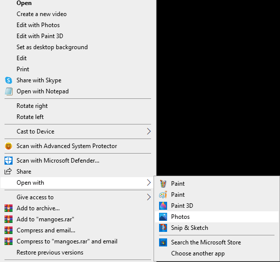The image size is (280, 262).
Task: Click the Skype icon in context menu
Action: [9, 80]
